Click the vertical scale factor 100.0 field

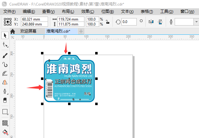pyautogui.click(x=92, y=24)
